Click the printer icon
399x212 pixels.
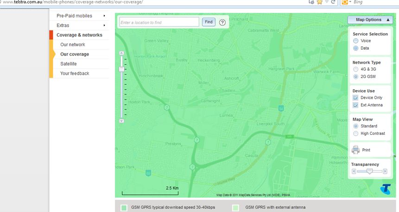[356, 150]
